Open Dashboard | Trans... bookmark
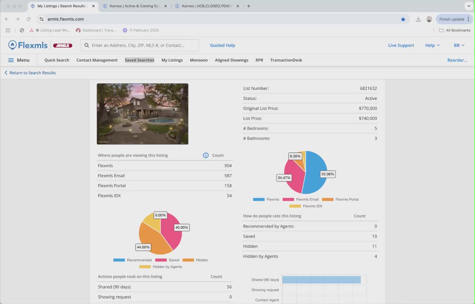 coord(96,30)
